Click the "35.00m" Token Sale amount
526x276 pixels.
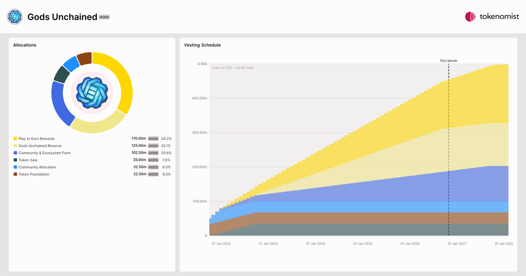coord(140,160)
